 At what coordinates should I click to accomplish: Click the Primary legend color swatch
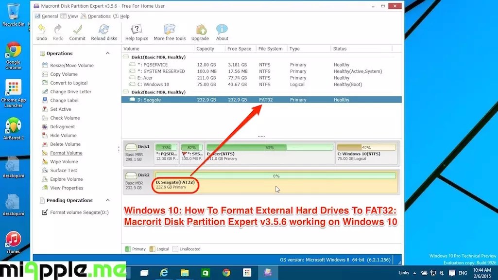(x=128, y=248)
